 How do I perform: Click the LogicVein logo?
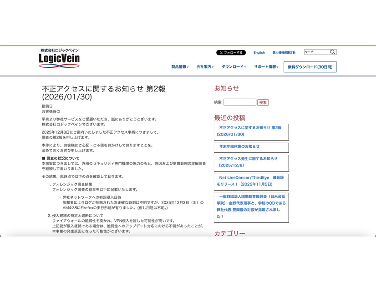click(59, 59)
